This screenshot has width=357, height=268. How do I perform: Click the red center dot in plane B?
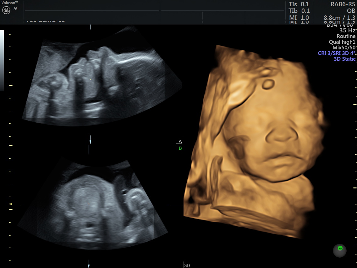point(89,204)
